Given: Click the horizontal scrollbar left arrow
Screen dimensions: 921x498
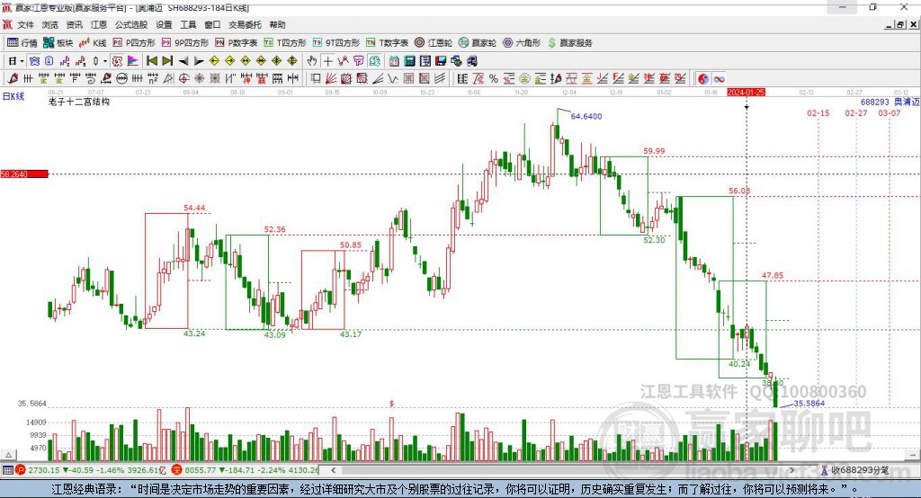Looking at the screenshot, I should click(333, 470).
